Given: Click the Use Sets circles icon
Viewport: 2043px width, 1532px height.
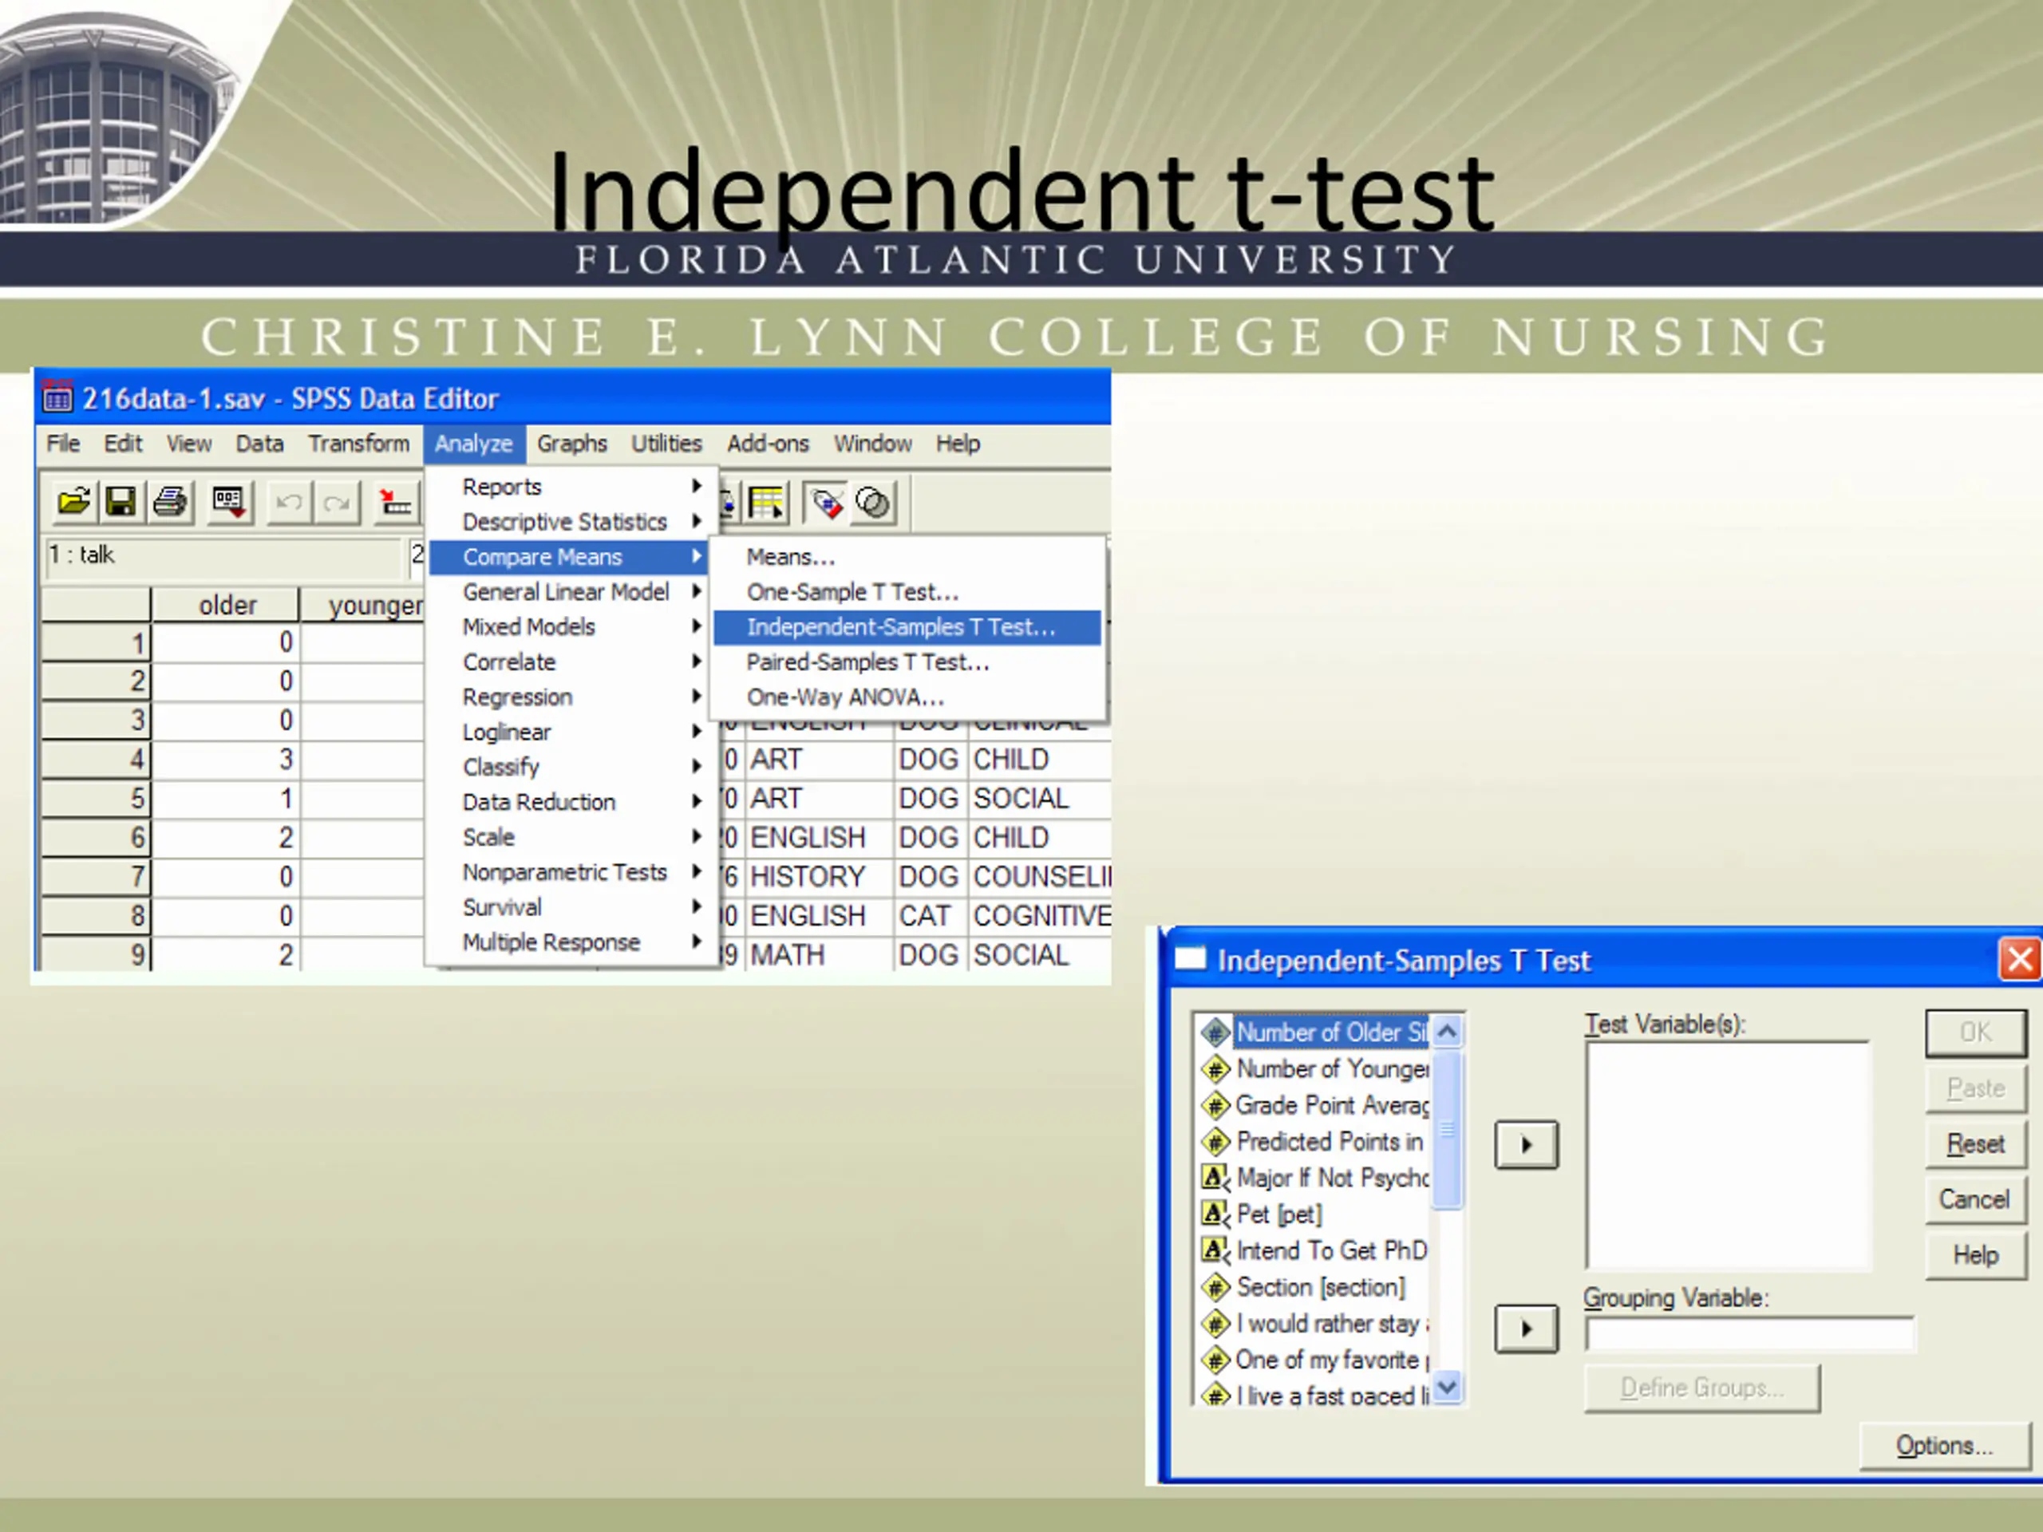Looking at the screenshot, I should click(874, 503).
